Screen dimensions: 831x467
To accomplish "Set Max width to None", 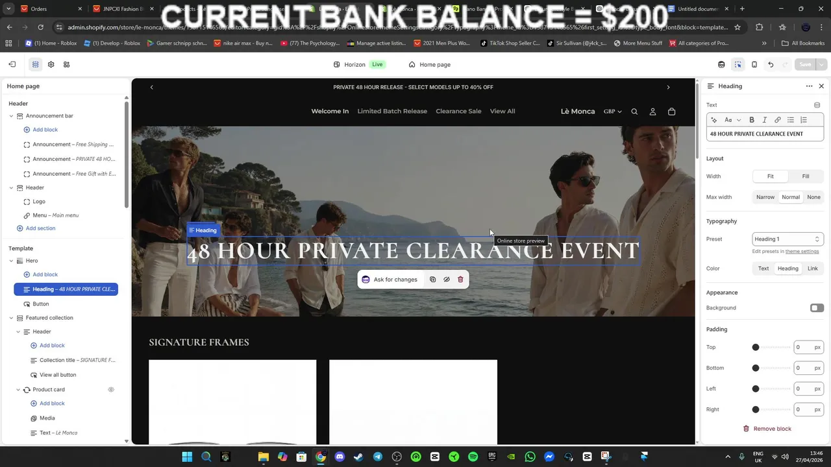I will pyautogui.click(x=813, y=197).
